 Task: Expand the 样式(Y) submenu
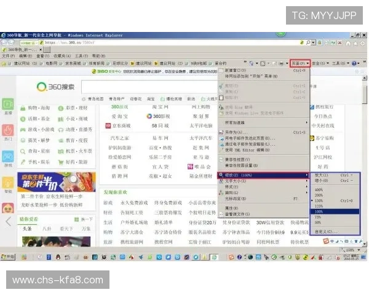[x=263, y=187]
